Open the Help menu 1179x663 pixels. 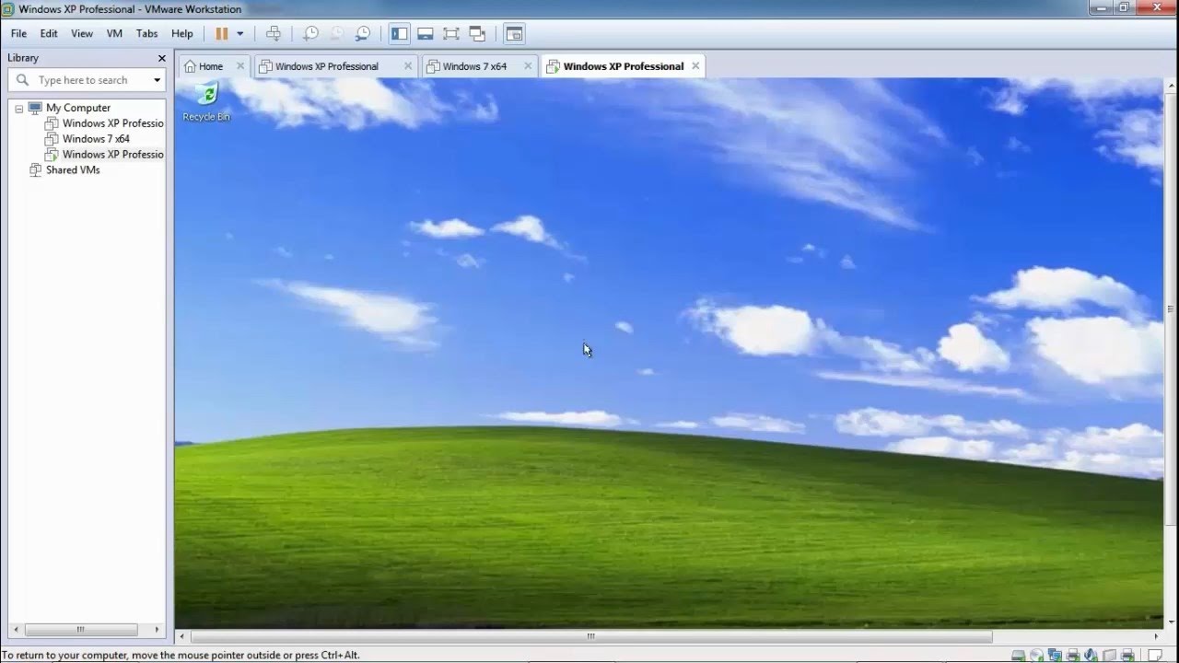coord(182,33)
